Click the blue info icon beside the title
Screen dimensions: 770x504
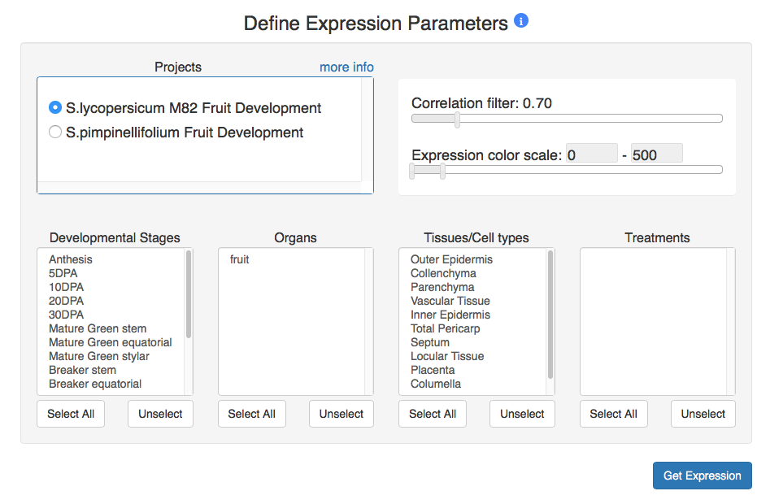(521, 21)
